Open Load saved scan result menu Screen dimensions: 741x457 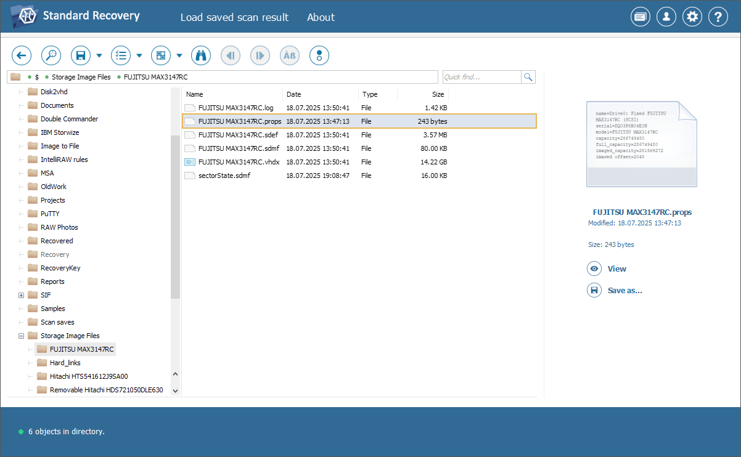(234, 17)
